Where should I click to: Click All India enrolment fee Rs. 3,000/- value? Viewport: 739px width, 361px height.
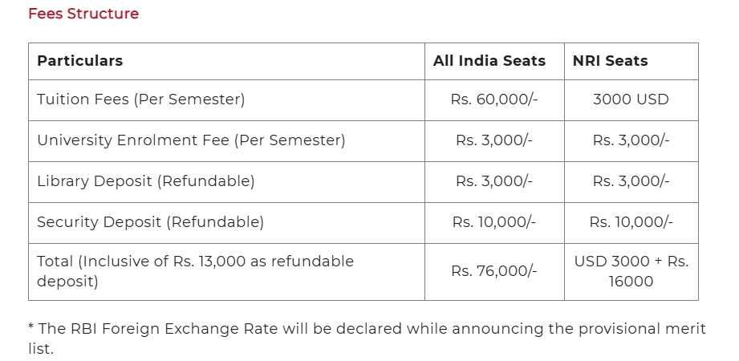click(494, 141)
